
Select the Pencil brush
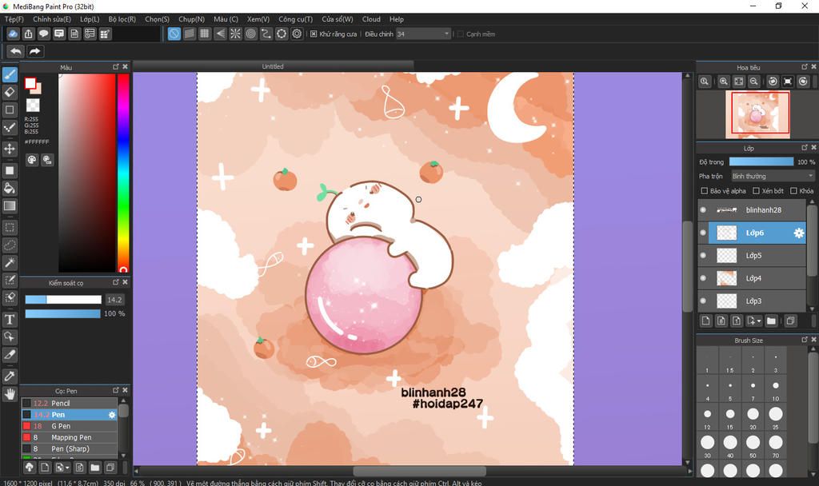[x=70, y=403]
